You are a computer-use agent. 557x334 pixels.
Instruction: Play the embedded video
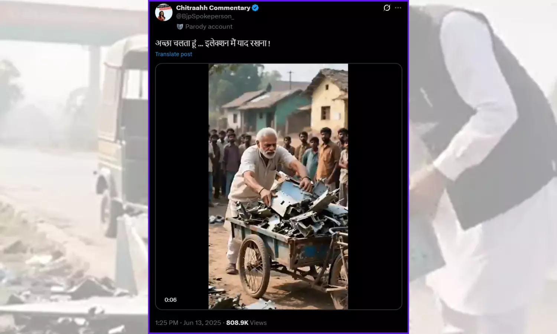(278, 186)
